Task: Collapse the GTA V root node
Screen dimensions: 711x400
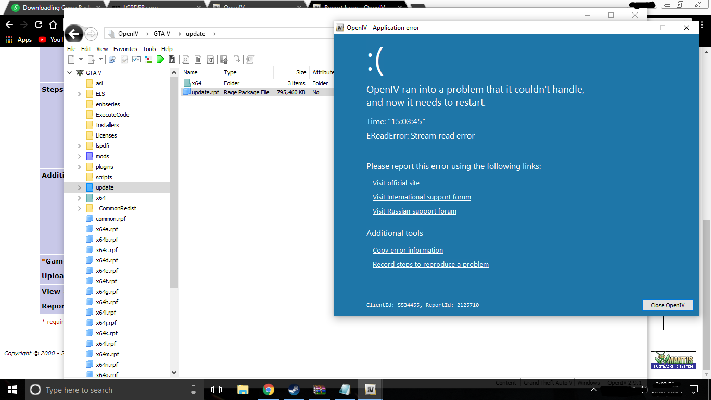Action: click(70, 73)
